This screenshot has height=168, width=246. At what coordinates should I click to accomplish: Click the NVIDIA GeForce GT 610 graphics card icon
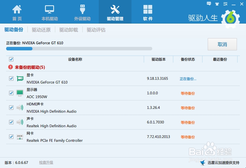point(20,78)
